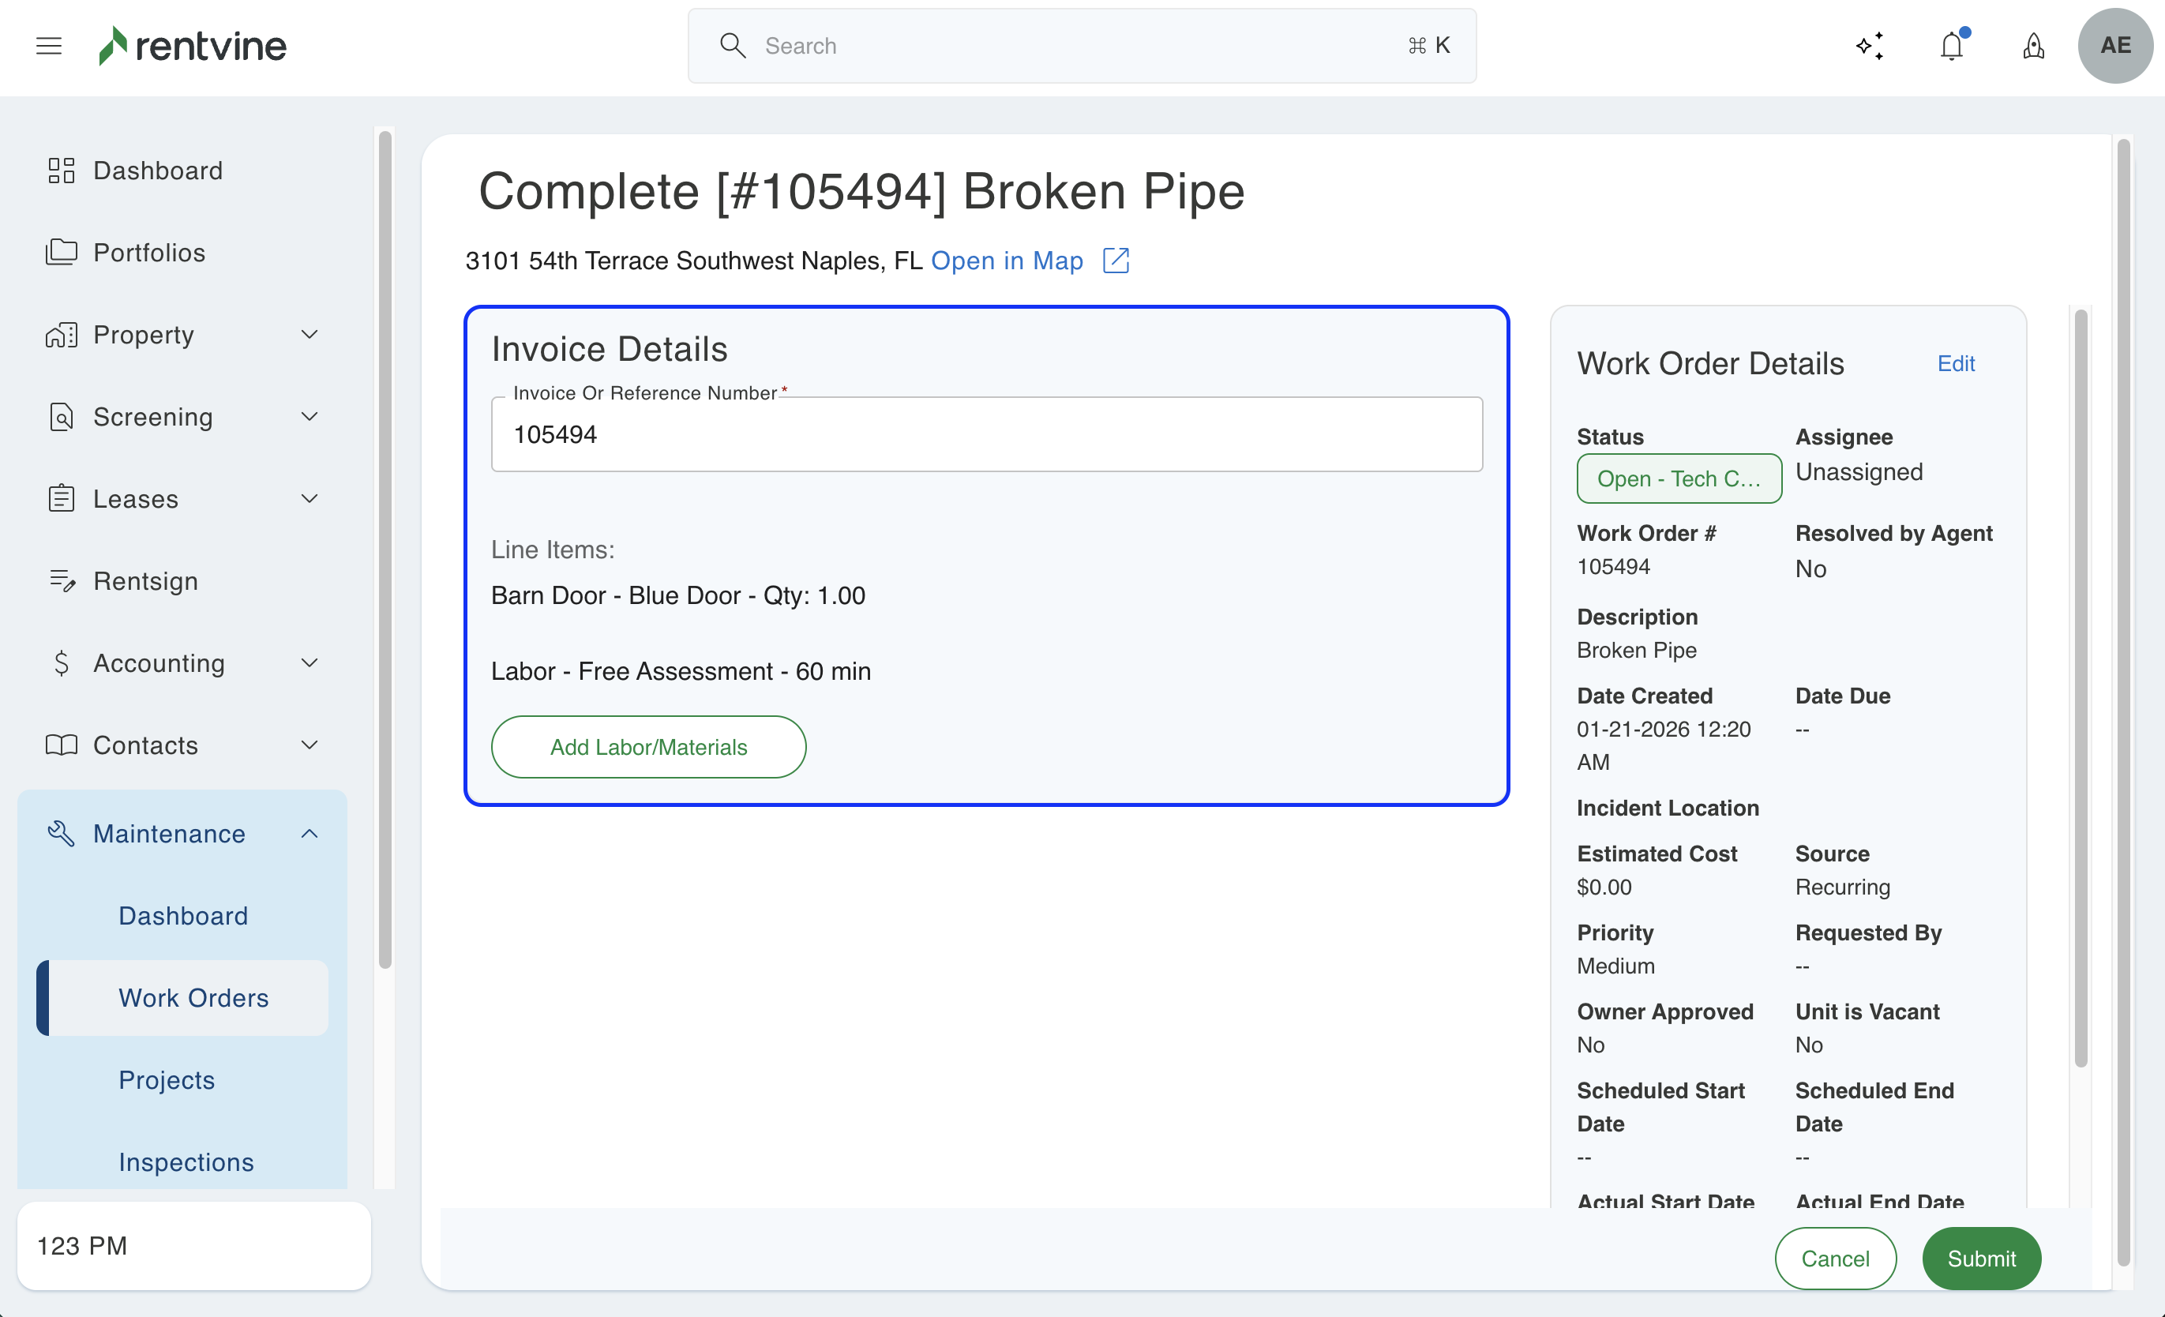Click Edit link in Work Order Details
This screenshot has width=2165, height=1317.
(1955, 364)
